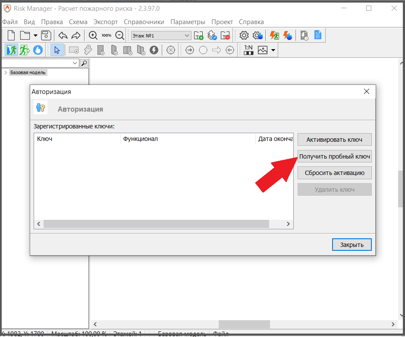405x337 pixels.
Task: Open the Правка menu
Action: pos(52,22)
